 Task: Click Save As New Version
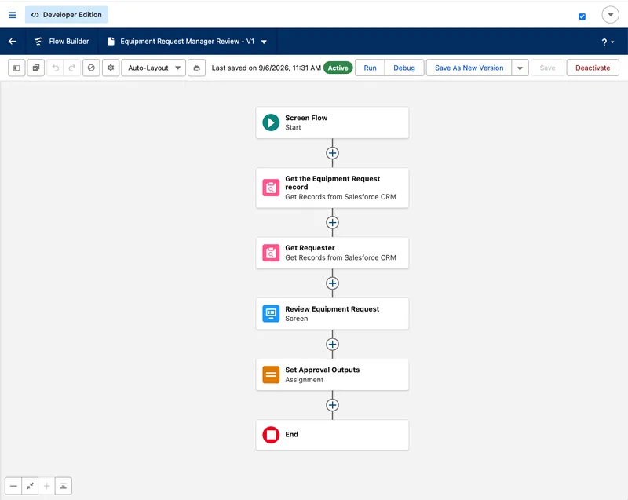469,68
